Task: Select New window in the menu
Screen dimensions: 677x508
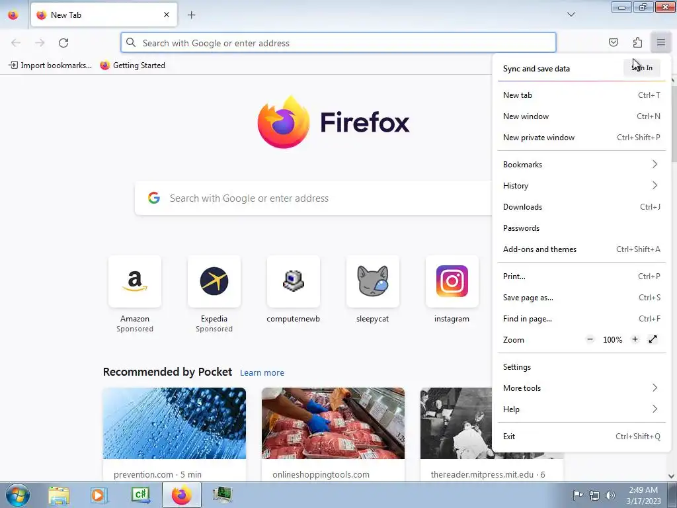Action: pos(582,116)
